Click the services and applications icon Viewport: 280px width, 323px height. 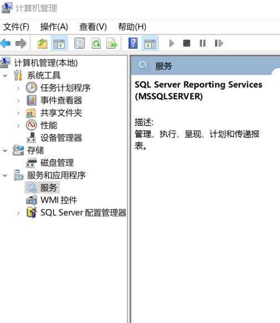tap(18, 175)
